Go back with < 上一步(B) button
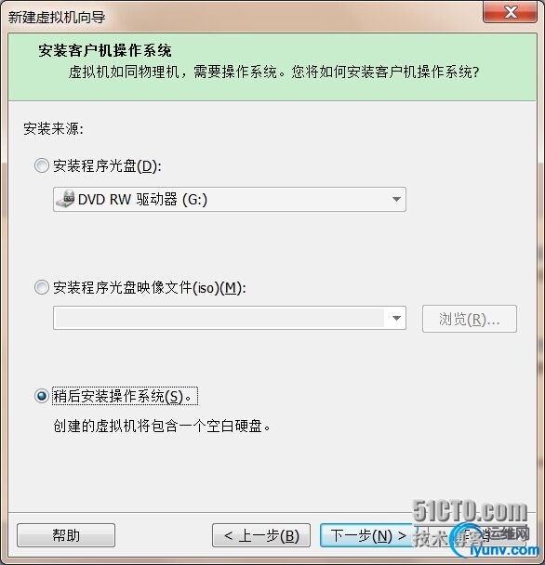Image resolution: width=545 pixels, height=565 pixels. click(x=261, y=535)
